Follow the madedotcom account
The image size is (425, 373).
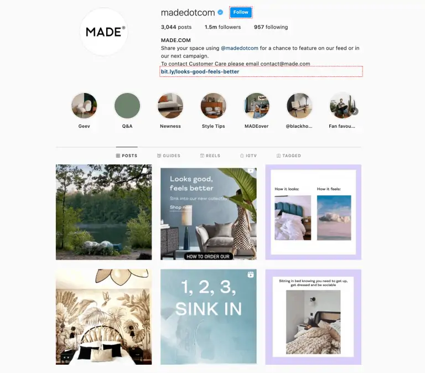[x=241, y=12]
